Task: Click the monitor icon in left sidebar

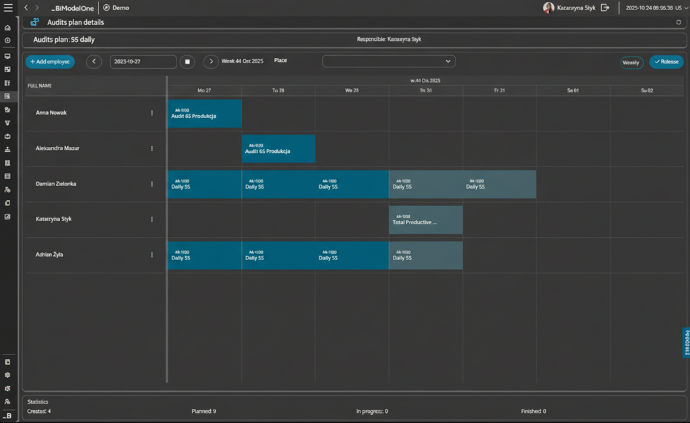Action: tap(7, 56)
